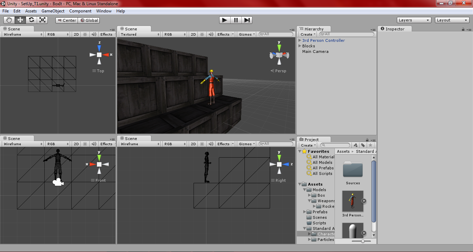
Task: Toggle 2D mode in the Top scene view
Action: [x=76, y=34]
